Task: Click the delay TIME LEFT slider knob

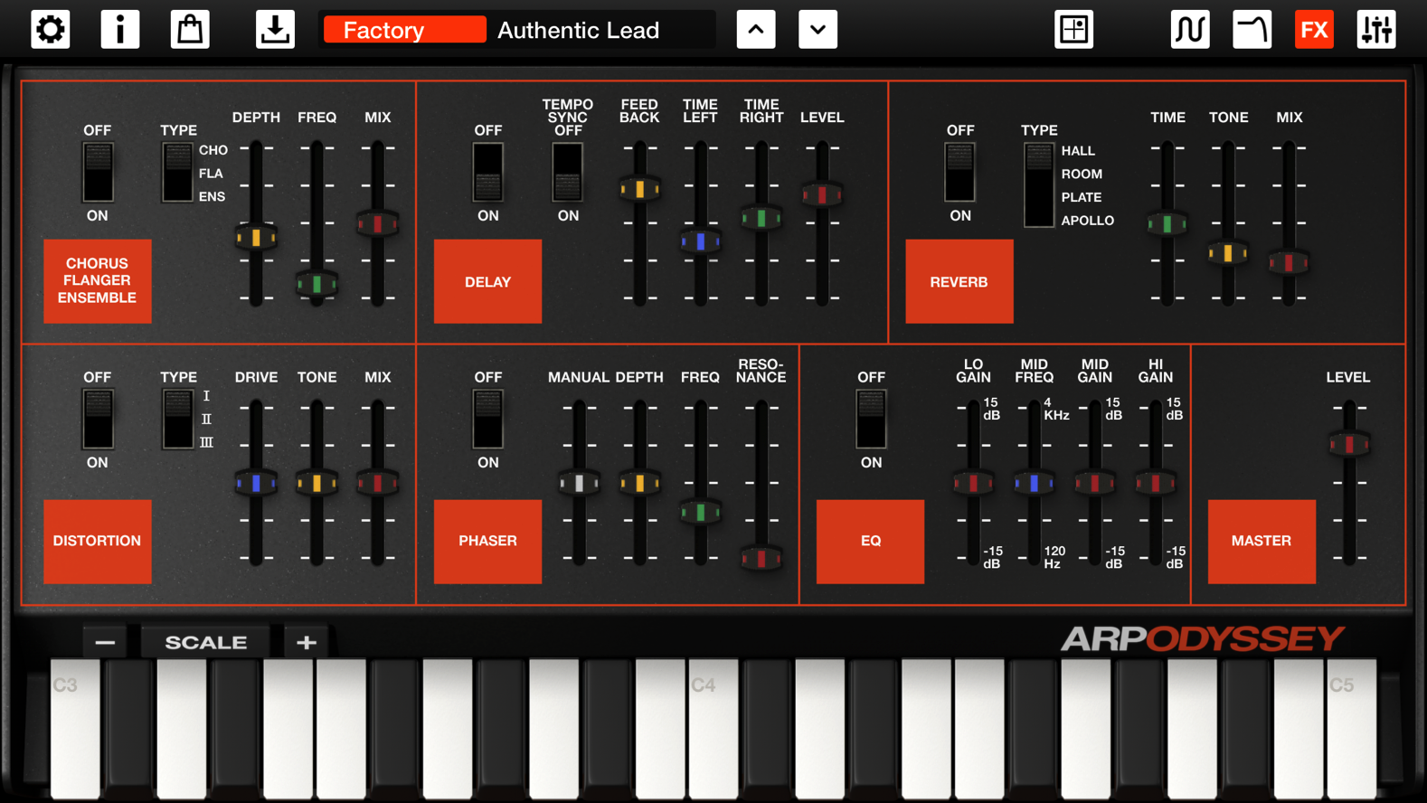Action: [x=700, y=241]
